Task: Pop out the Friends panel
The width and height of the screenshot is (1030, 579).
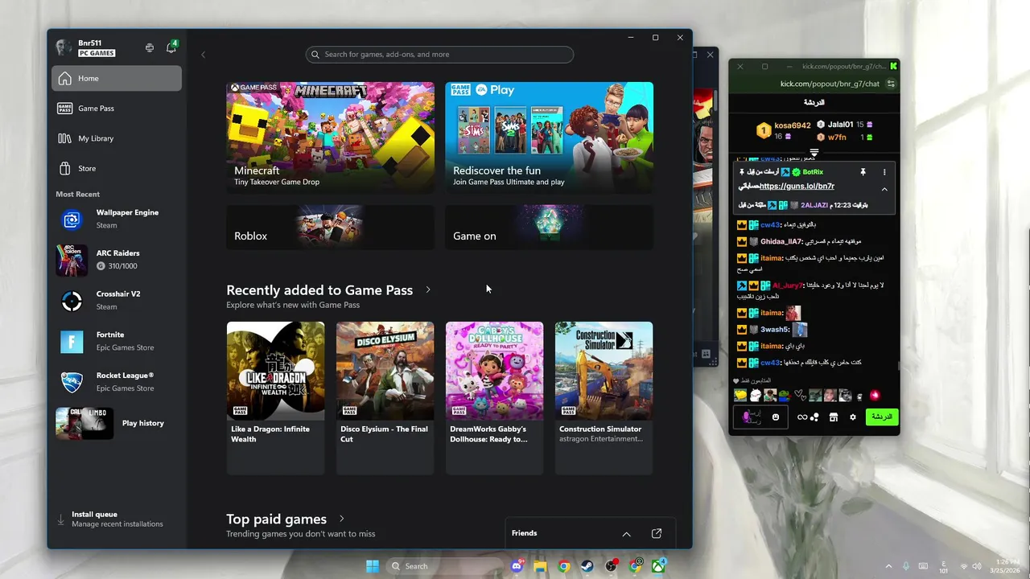Action: 657,533
